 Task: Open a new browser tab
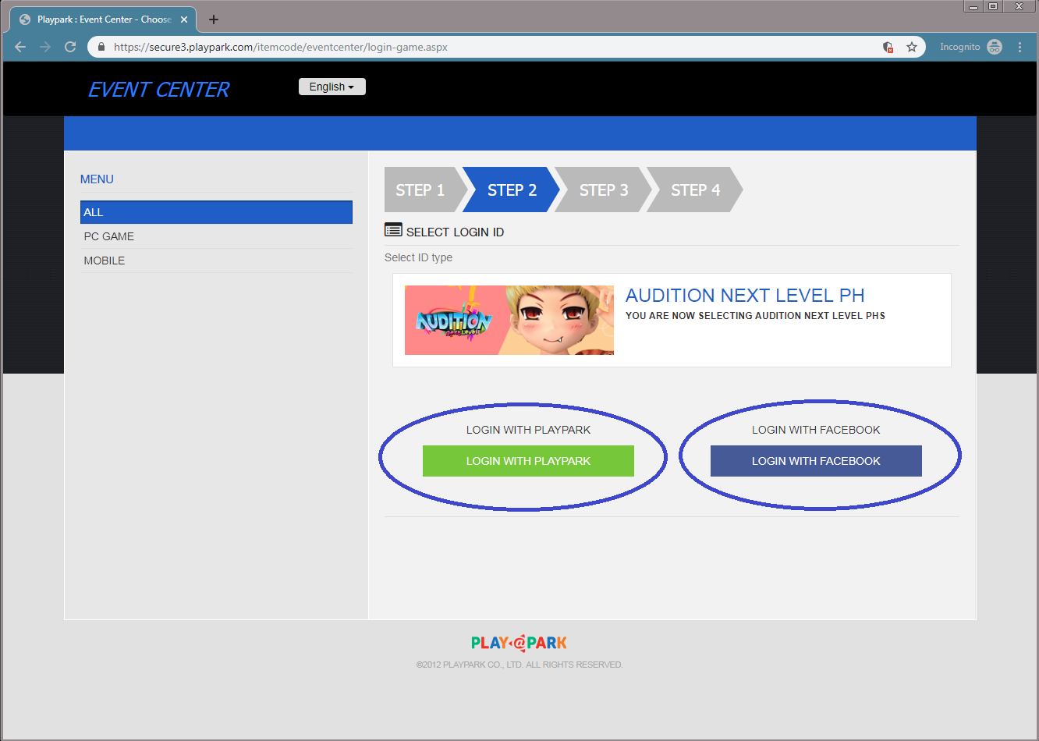(x=214, y=19)
